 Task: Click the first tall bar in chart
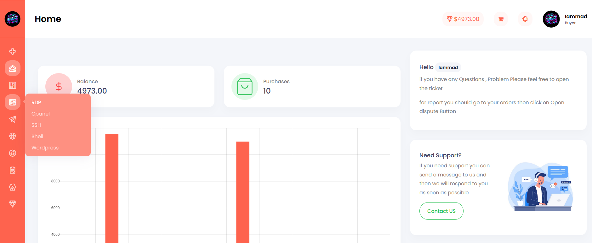tap(112, 188)
